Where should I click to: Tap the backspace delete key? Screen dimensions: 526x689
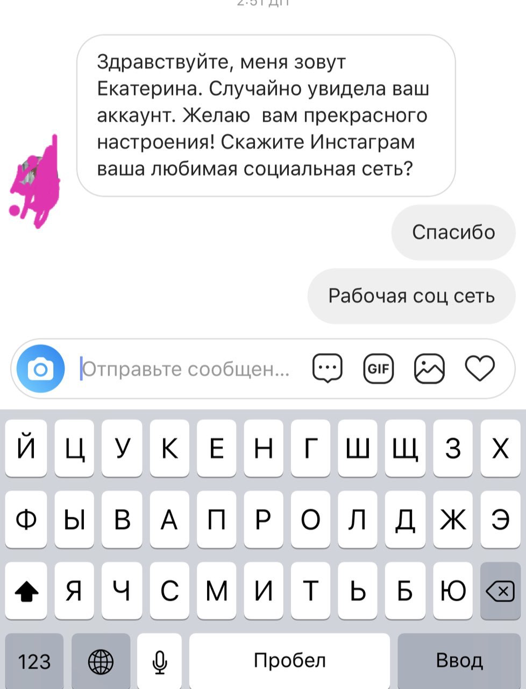pos(500,591)
